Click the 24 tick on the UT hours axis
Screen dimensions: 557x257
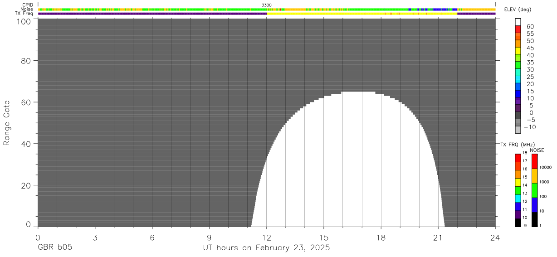click(x=495, y=237)
